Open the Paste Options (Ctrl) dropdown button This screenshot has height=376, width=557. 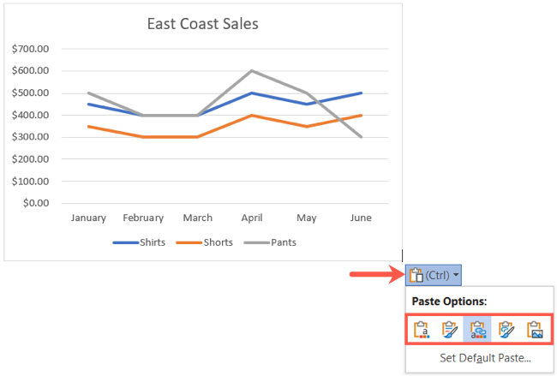[434, 275]
